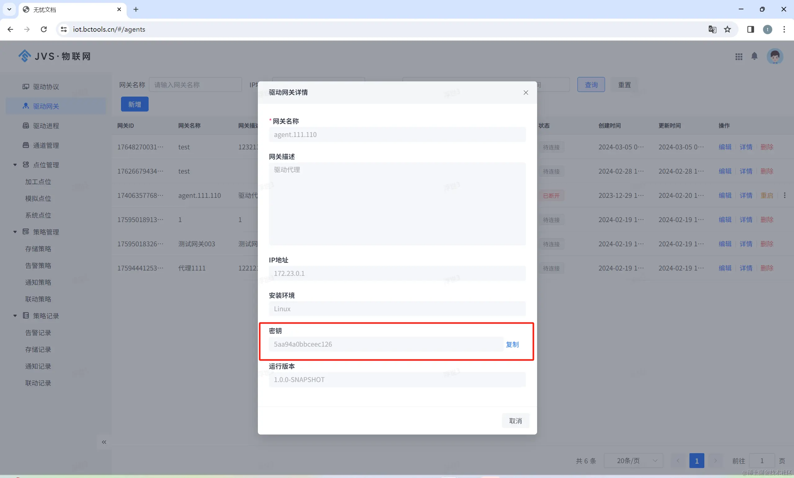
Task: Click the 网关名称 search input field
Action: click(x=195, y=85)
